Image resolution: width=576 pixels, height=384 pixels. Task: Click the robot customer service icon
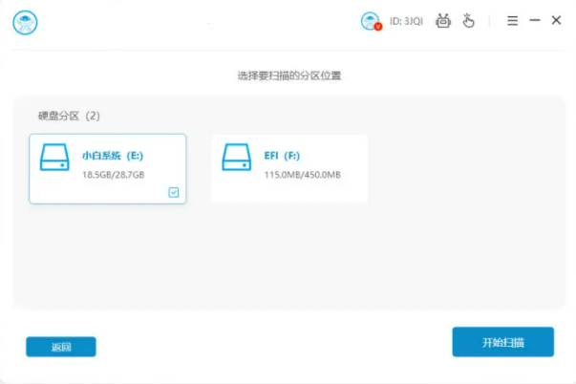[443, 21]
